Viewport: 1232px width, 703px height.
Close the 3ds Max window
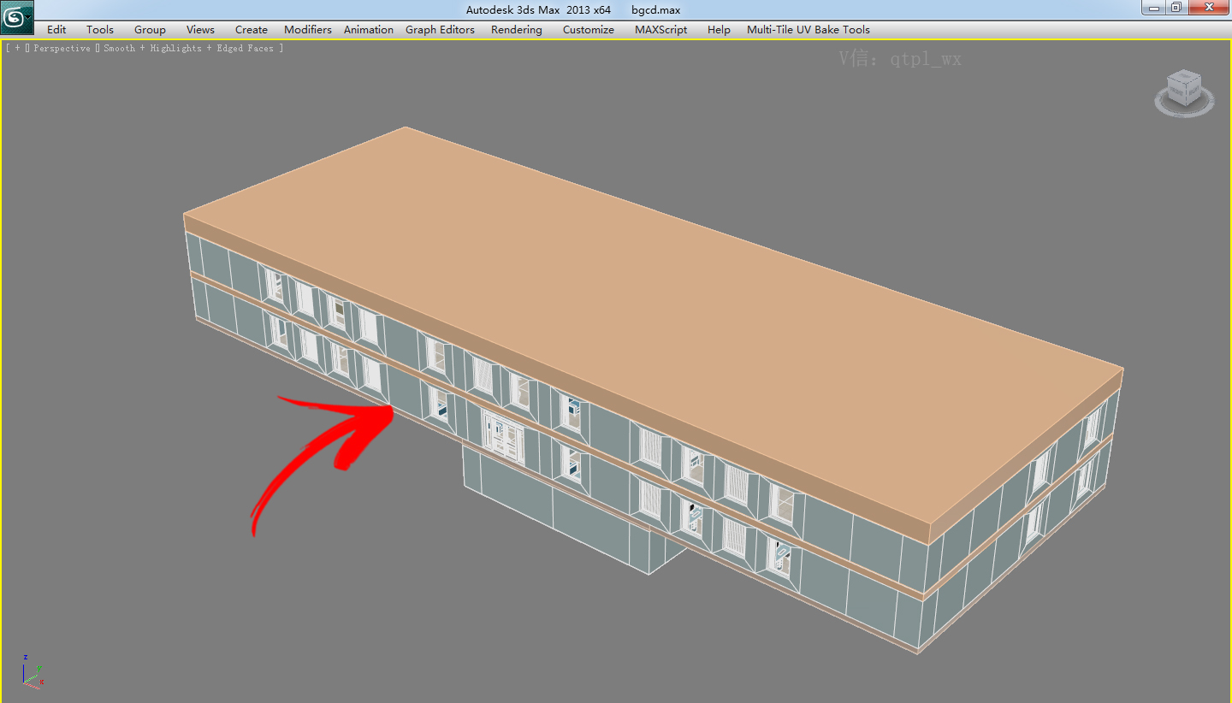click(x=1210, y=8)
